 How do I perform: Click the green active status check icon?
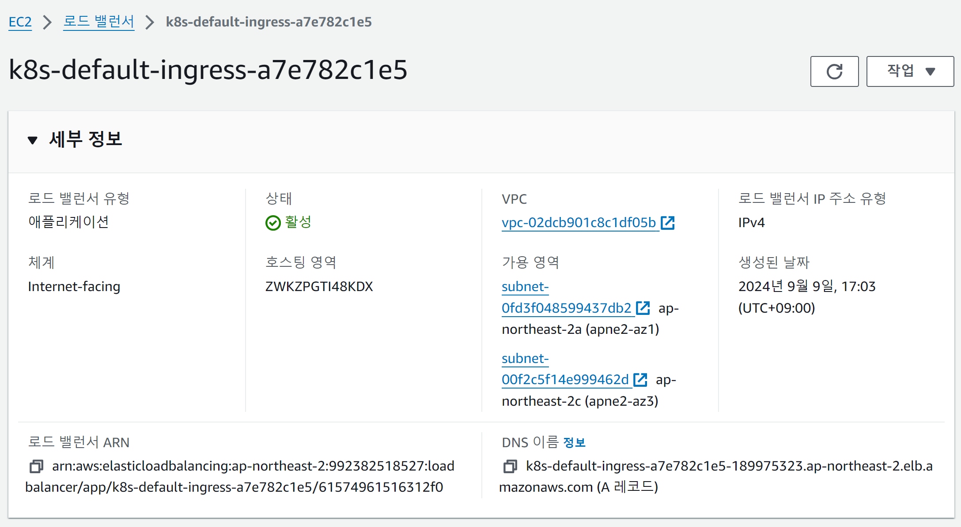coord(273,223)
